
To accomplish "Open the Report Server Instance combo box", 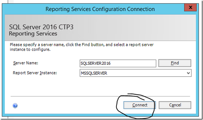I will tap(135, 73).
